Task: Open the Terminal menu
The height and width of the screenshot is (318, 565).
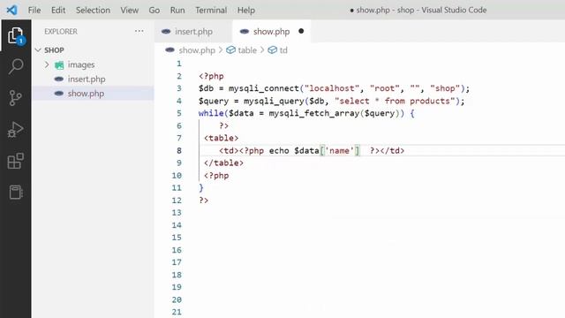Action: pos(211,10)
